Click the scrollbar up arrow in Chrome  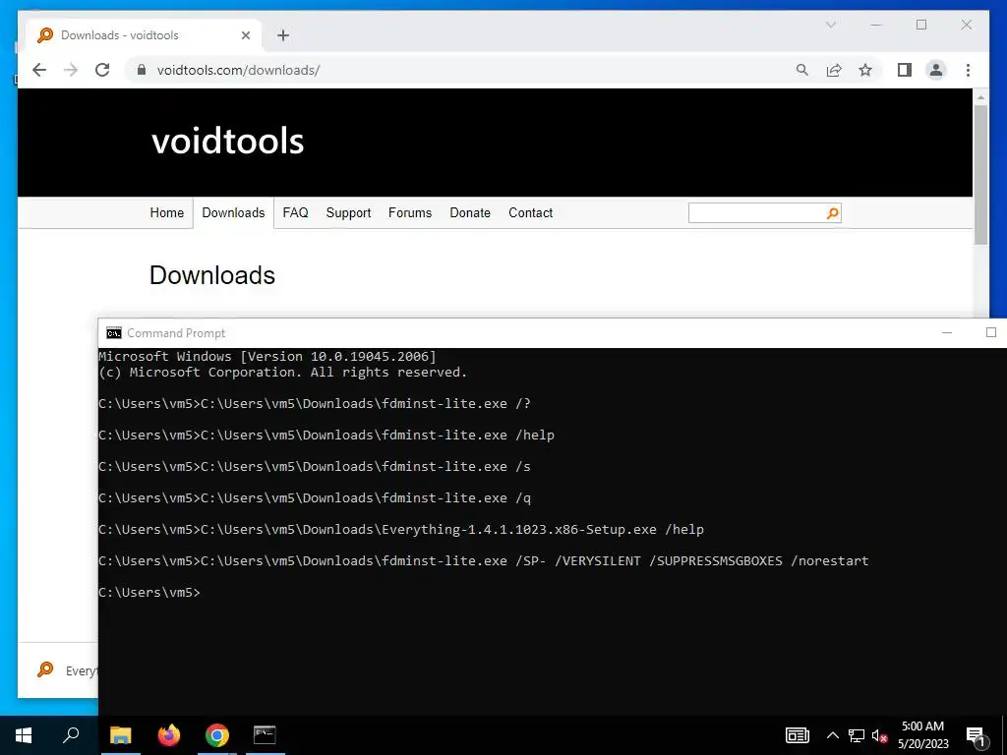coord(980,97)
